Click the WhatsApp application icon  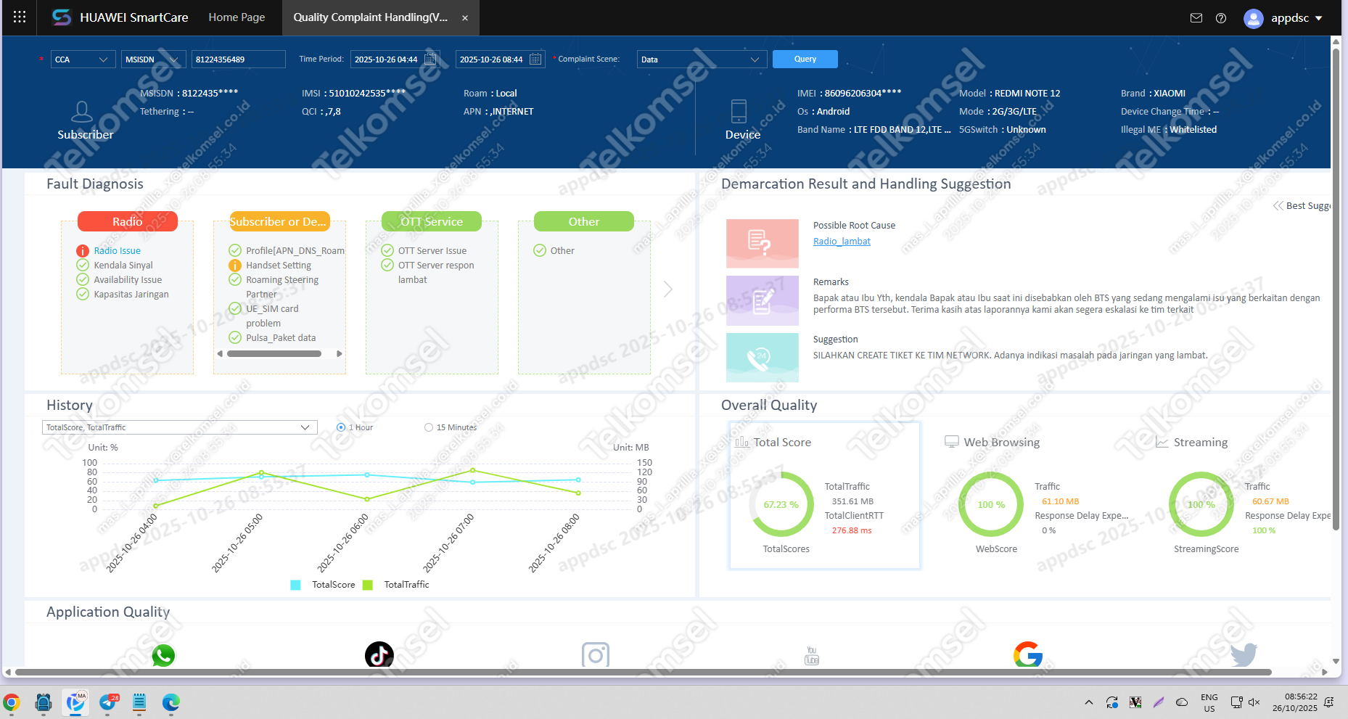(x=163, y=655)
